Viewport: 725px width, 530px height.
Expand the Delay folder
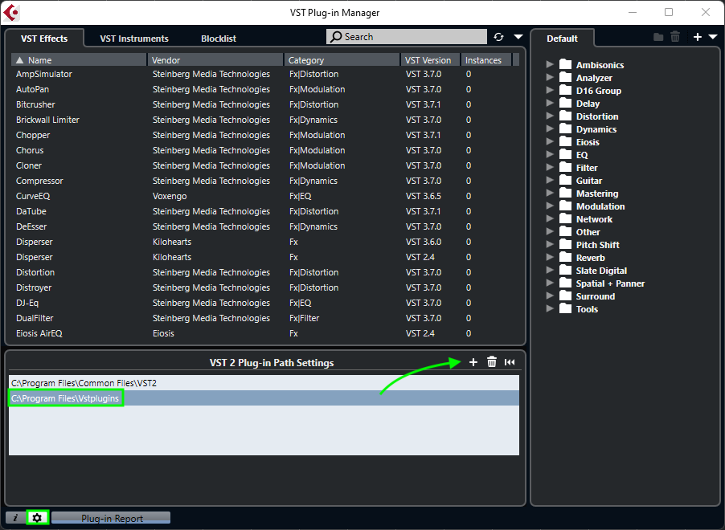(x=550, y=103)
